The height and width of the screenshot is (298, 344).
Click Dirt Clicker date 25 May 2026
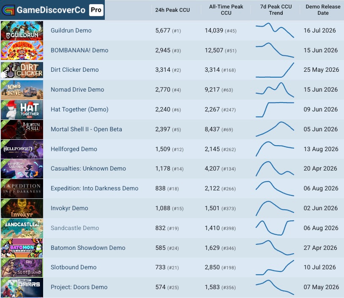tap(322, 70)
